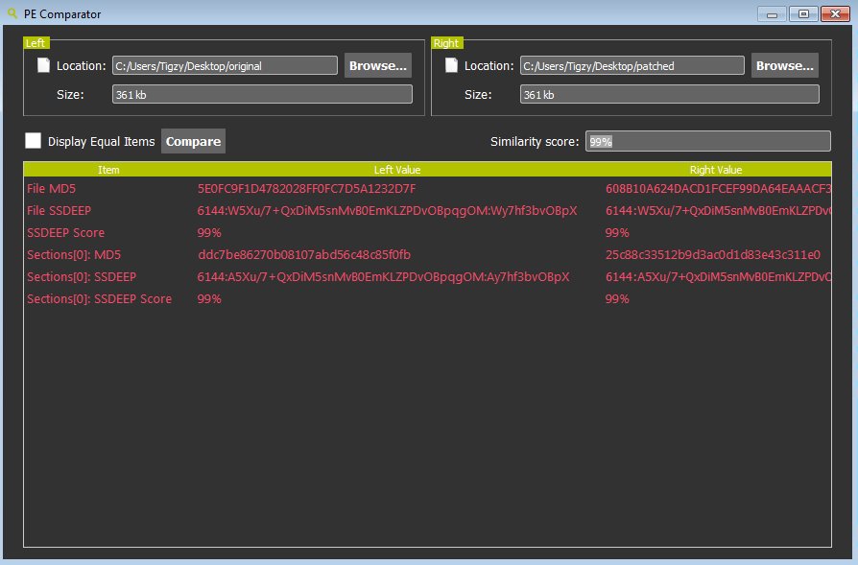Select the Sections[0]: MD5 row
858x565 pixels.
[427, 254]
